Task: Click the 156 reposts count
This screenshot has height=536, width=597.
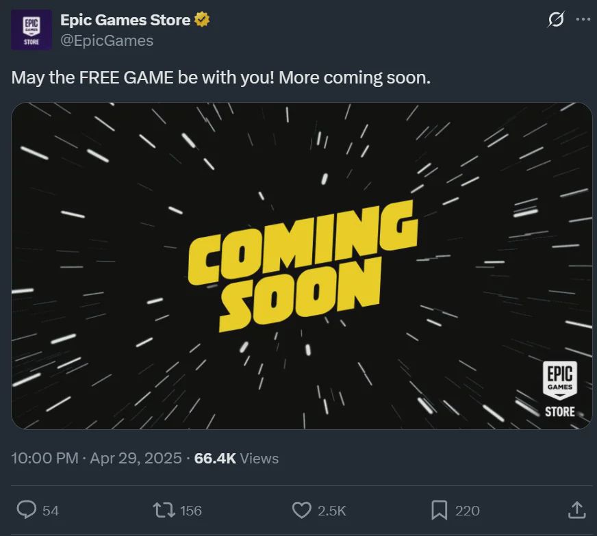Action: (x=191, y=511)
